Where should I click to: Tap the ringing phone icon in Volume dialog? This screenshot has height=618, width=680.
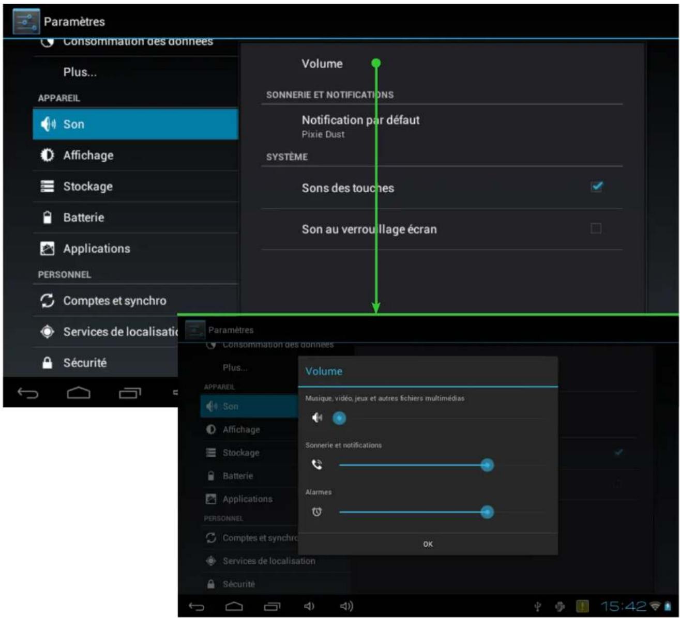tap(317, 465)
